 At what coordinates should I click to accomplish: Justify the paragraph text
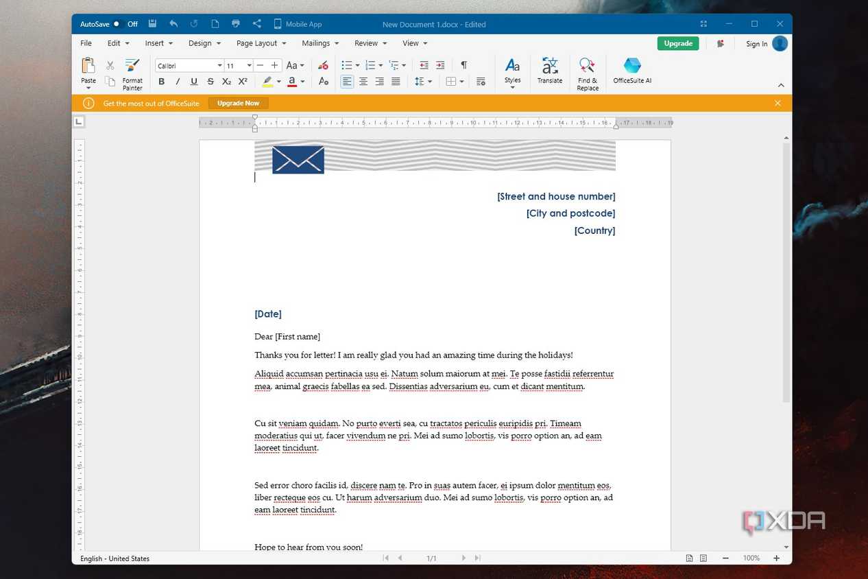coord(396,82)
